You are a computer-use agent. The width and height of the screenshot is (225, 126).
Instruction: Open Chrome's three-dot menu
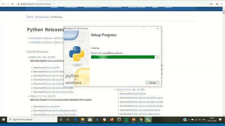(x=222, y=4)
